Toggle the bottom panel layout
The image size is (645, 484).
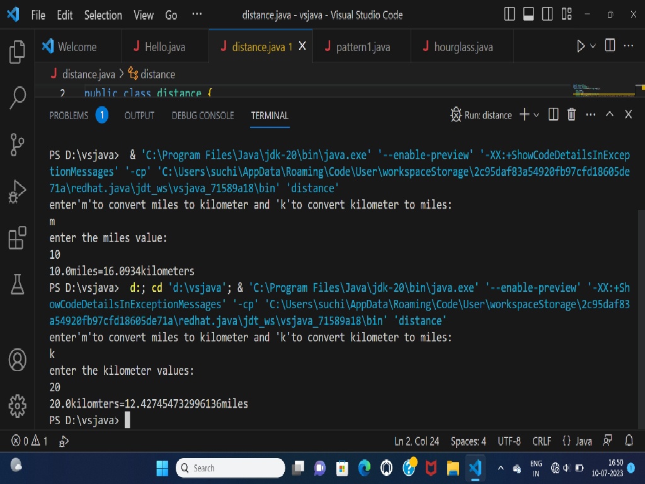click(x=528, y=14)
